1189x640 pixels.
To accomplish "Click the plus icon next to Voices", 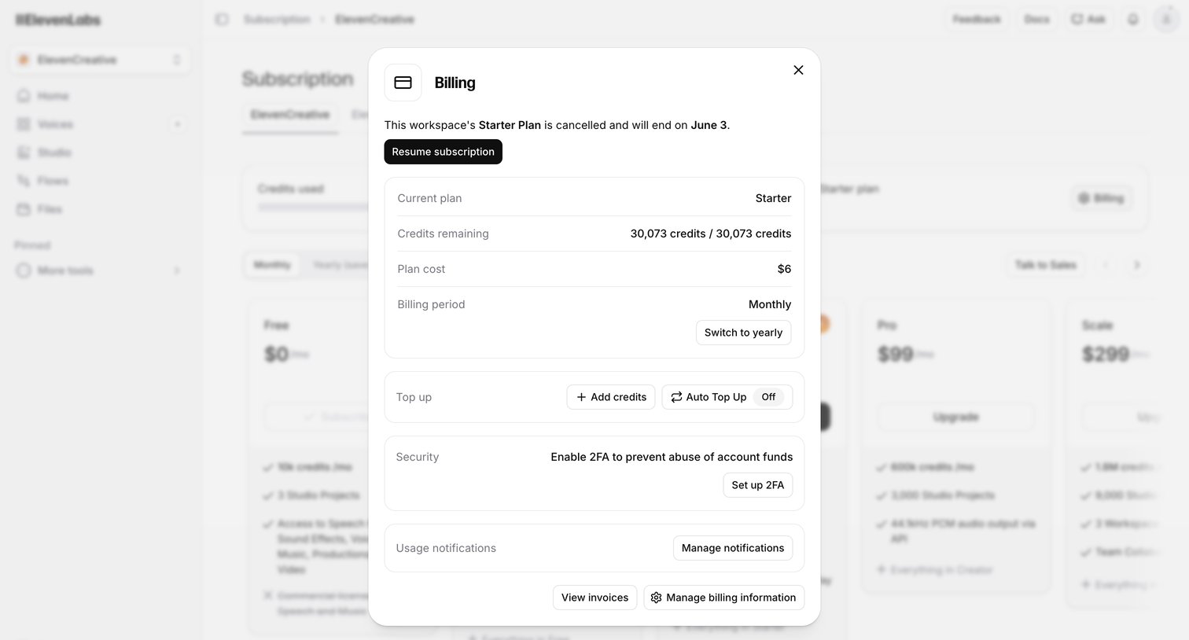I will pos(177,124).
